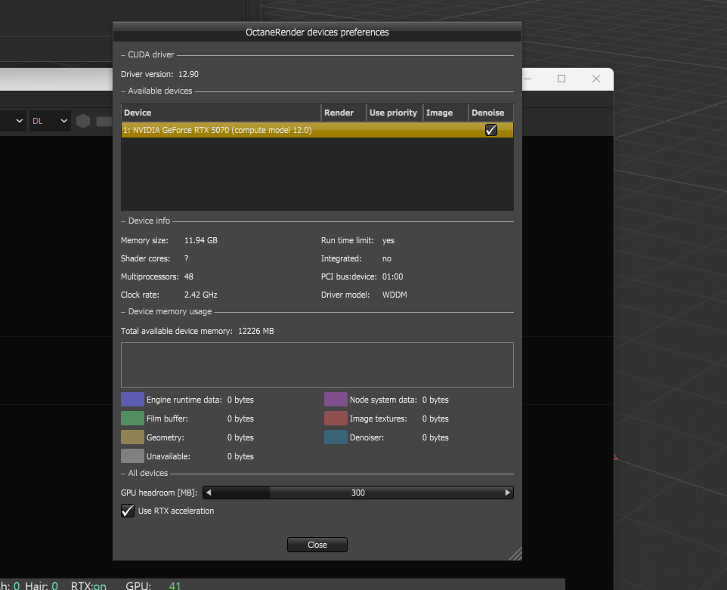727x590 pixels.
Task: Click the Device column header
Action: tap(221, 113)
